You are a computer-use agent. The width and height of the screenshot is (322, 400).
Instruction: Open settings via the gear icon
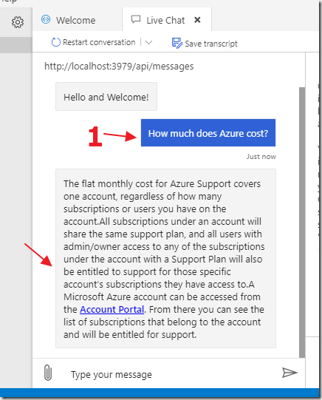tap(18, 22)
